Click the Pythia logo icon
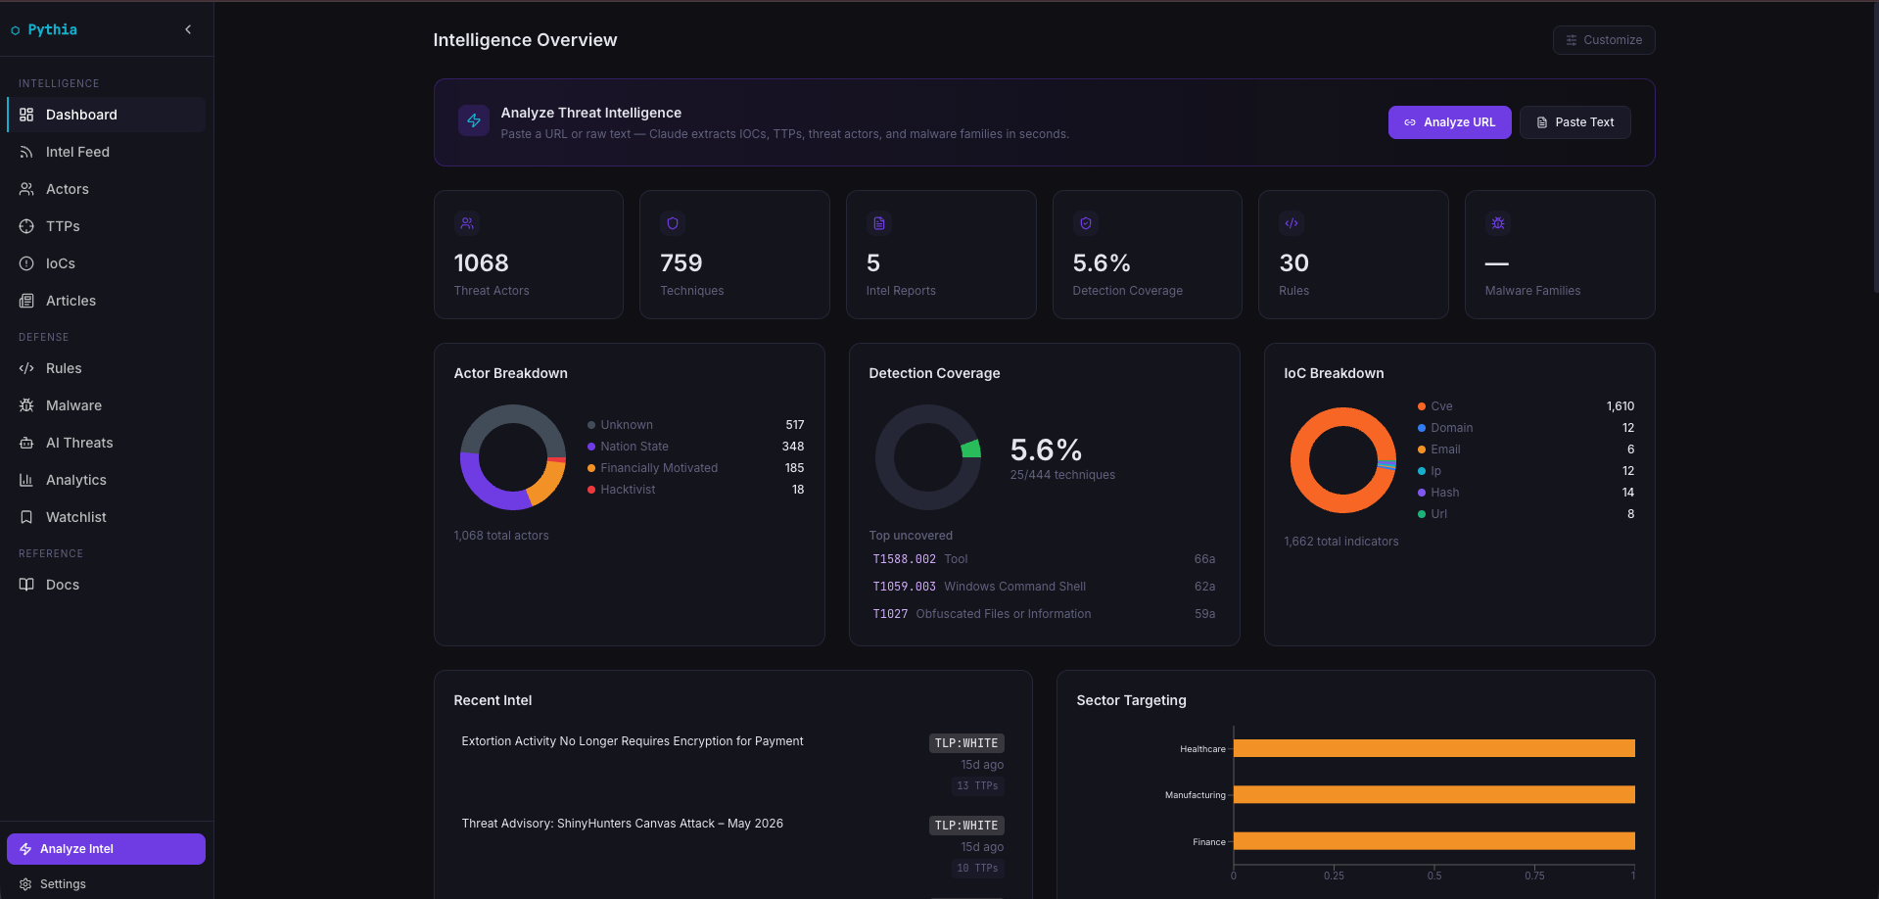This screenshot has width=1879, height=899. [16, 30]
